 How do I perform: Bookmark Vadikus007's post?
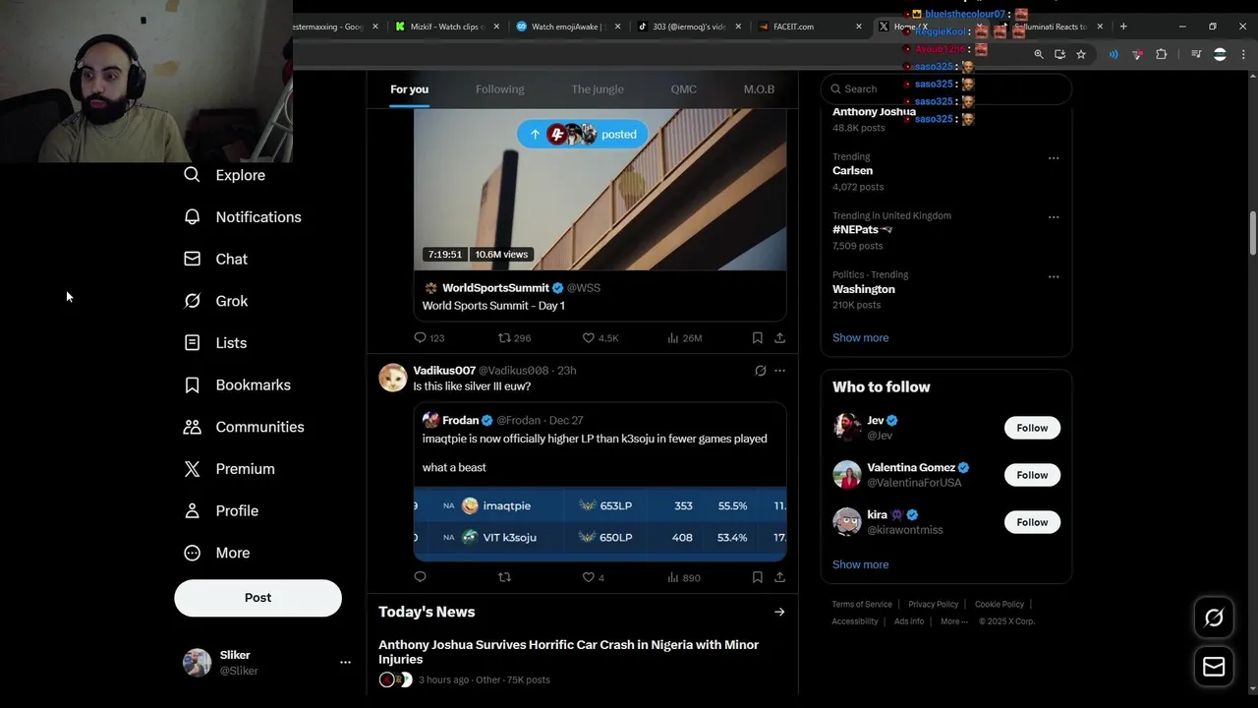pyautogui.click(x=758, y=577)
